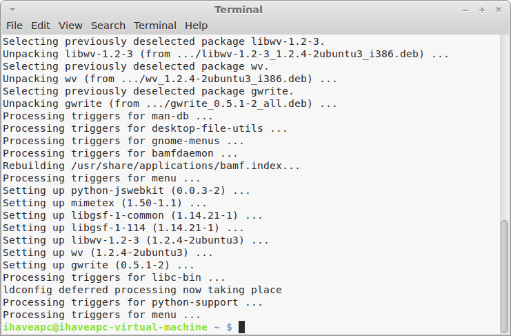Click the line 'Setting up gwrite (0.5.1-2)'
The width and height of the screenshot is (511, 336).
click(x=99, y=265)
